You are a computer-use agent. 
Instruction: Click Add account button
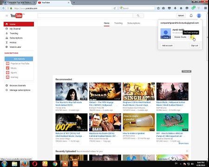[167, 45]
